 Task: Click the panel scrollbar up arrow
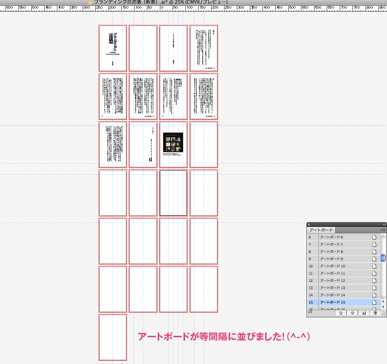click(x=383, y=301)
